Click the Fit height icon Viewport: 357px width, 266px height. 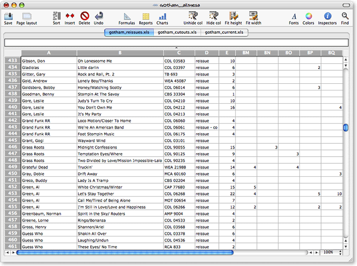(234, 16)
